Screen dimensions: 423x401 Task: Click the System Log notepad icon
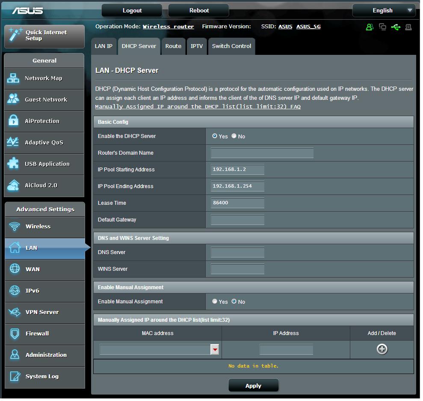(x=15, y=377)
